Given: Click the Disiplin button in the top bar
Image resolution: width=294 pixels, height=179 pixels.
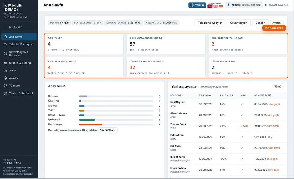Looking at the screenshot, I should (x=260, y=23).
